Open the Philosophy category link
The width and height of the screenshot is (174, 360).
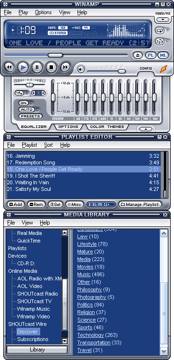click(x=89, y=289)
